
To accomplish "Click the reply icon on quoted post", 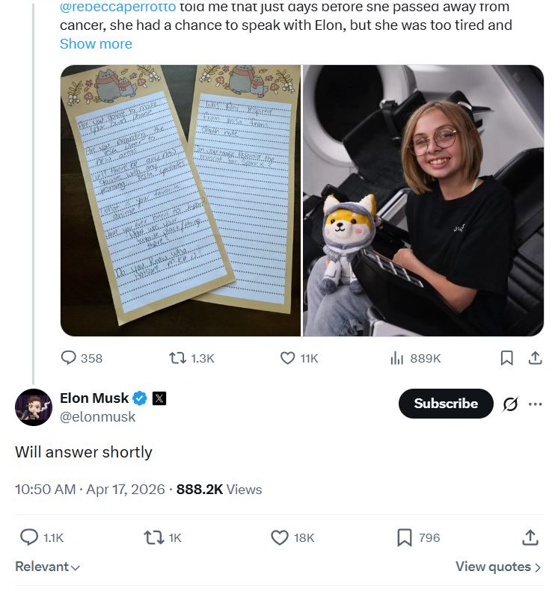I will (68, 358).
